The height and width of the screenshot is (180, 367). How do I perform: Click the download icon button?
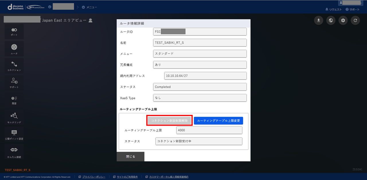319,20
